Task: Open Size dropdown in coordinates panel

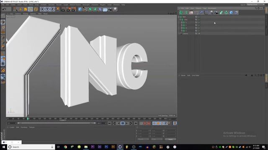Action: click(157, 139)
